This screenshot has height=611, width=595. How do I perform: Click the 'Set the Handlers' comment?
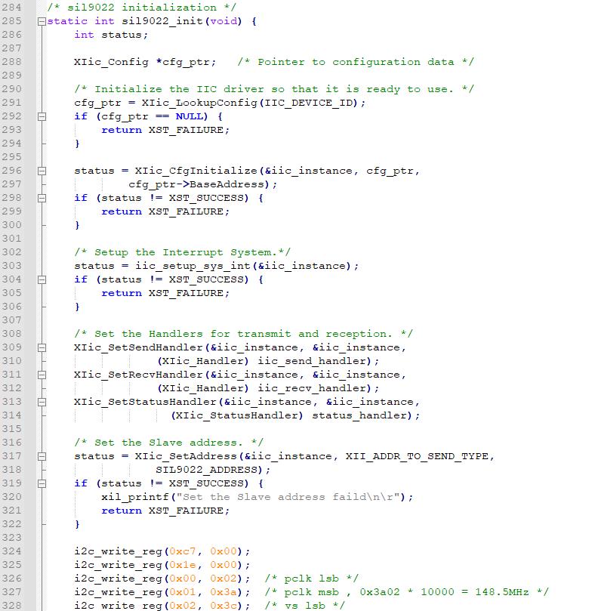click(243, 334)
